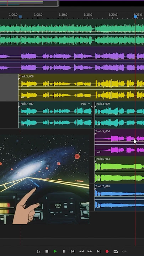Pause playback with the Pause button

(64, 251)
